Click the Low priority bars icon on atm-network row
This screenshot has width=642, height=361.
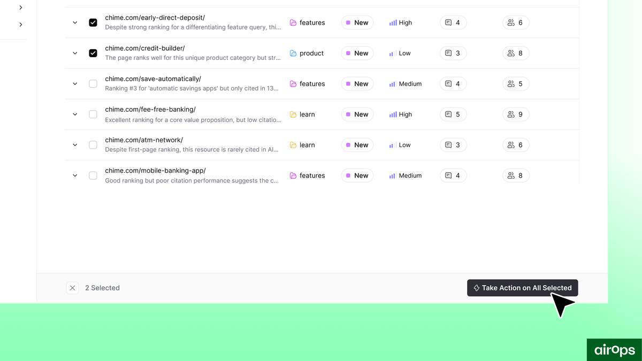coord(392,144)
